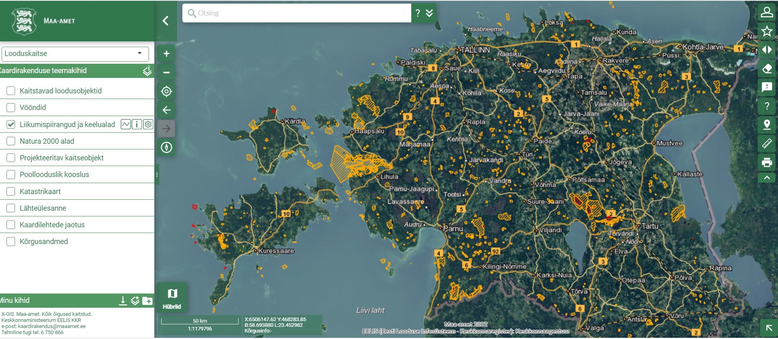Open favorites star icon

tap(767, 31)
